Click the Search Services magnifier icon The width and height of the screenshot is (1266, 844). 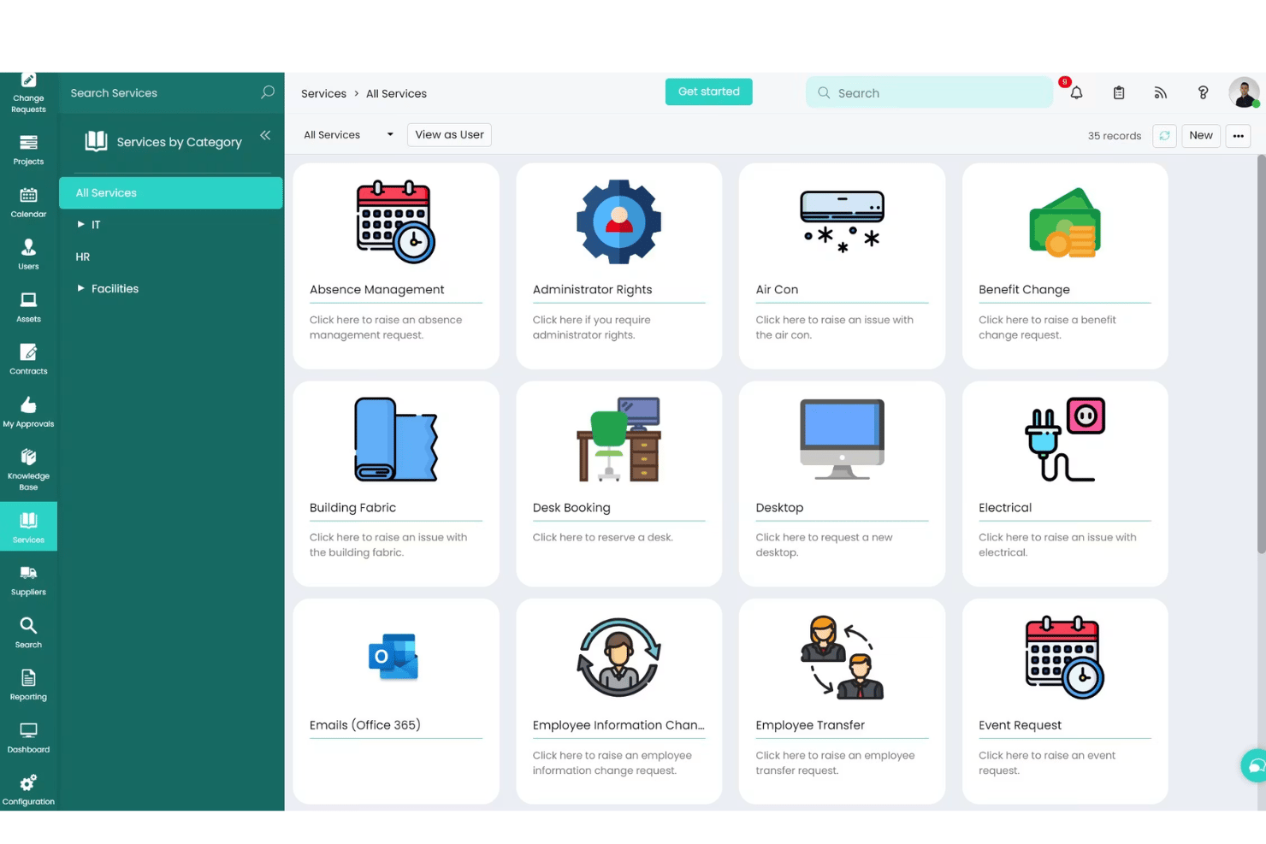(x=268, y=92)
